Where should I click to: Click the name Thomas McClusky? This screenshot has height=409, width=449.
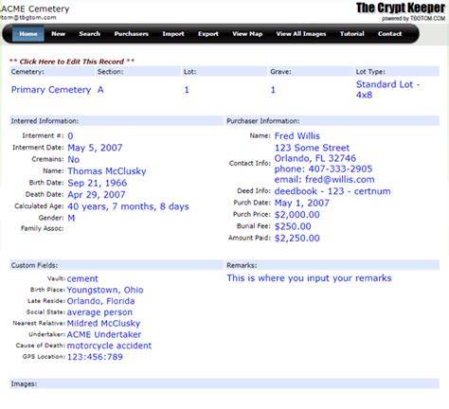tap(107, 171)
